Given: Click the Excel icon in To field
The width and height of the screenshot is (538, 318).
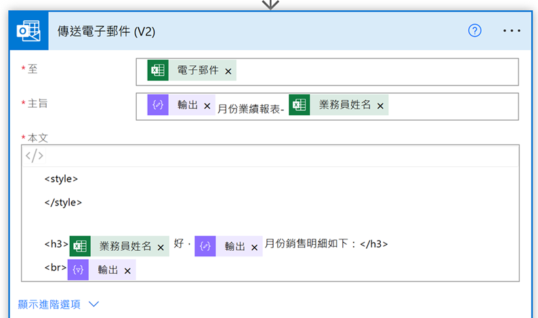Looking at the screenshot, I should 158,71.
